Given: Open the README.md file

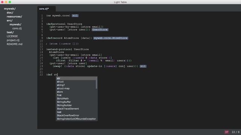Looking at the screenshot, I should pos(14,44).
